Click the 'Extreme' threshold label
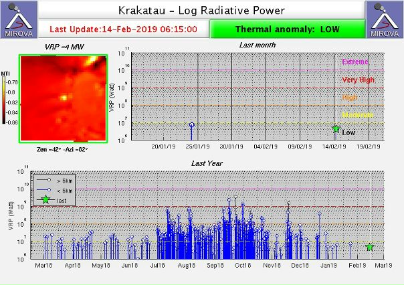 (x=355, y=62)
